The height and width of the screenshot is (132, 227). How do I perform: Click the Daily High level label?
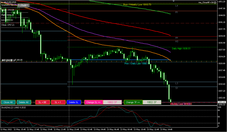pos(181,49)
